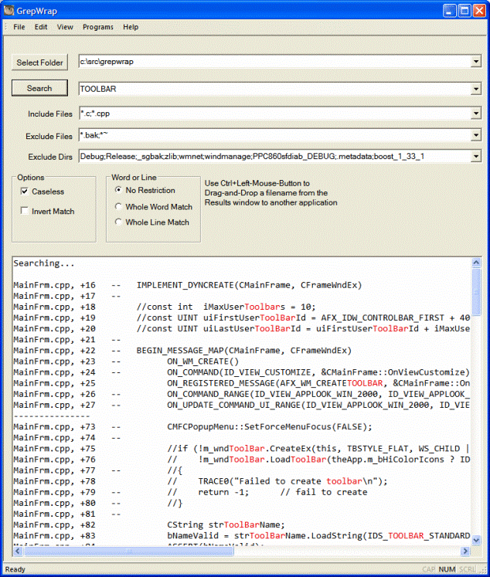Maximize the GrepWrap window
The image size is (490, 577).
464,11
